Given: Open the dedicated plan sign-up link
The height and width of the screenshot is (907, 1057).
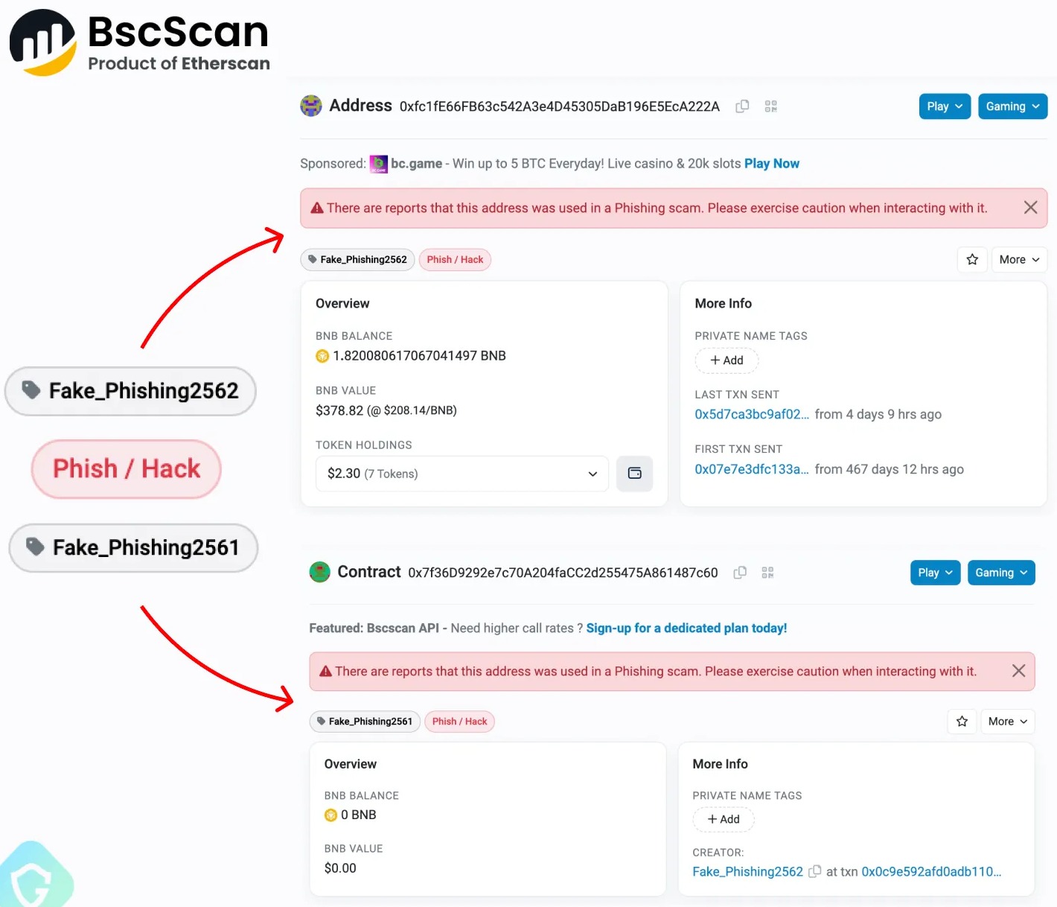Looking at the screenshot, I should [x=686, y=628].
